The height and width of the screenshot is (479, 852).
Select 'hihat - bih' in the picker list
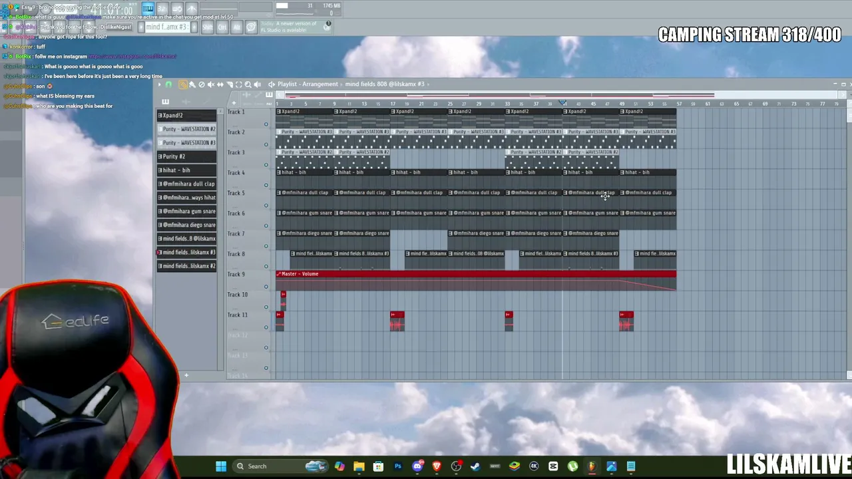186,170
